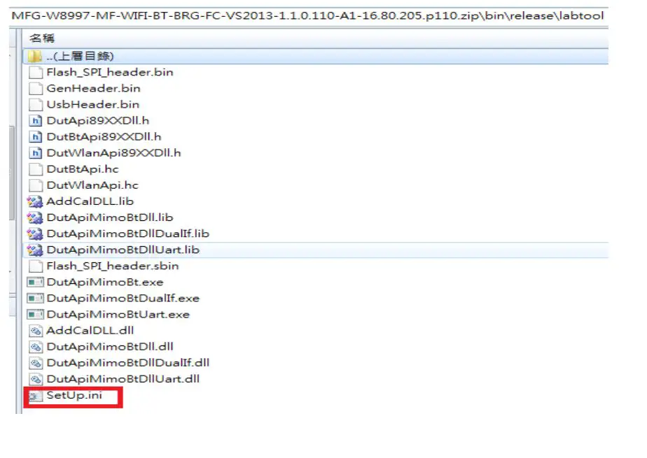Click the DutApiMimoBtDllUart.dll file icon
This screenshot has width=647, height=458.
[x=36, y=379]
